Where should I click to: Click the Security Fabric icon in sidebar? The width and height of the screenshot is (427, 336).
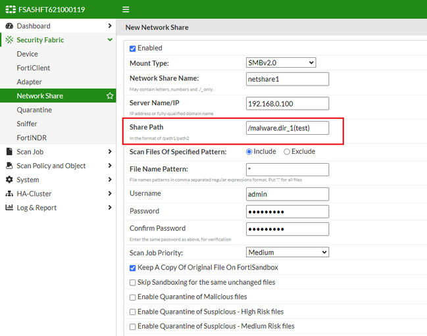(9, 40)
